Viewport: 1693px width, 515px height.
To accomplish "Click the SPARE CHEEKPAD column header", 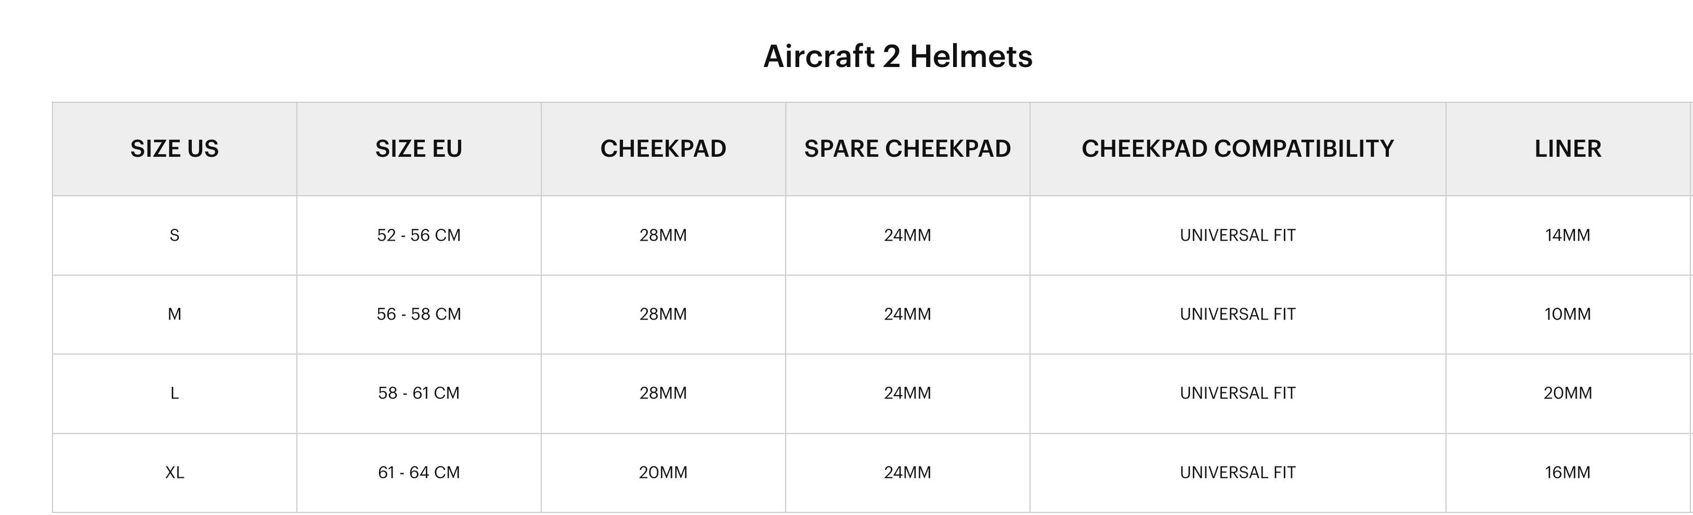I will click(x=907, y=149).
